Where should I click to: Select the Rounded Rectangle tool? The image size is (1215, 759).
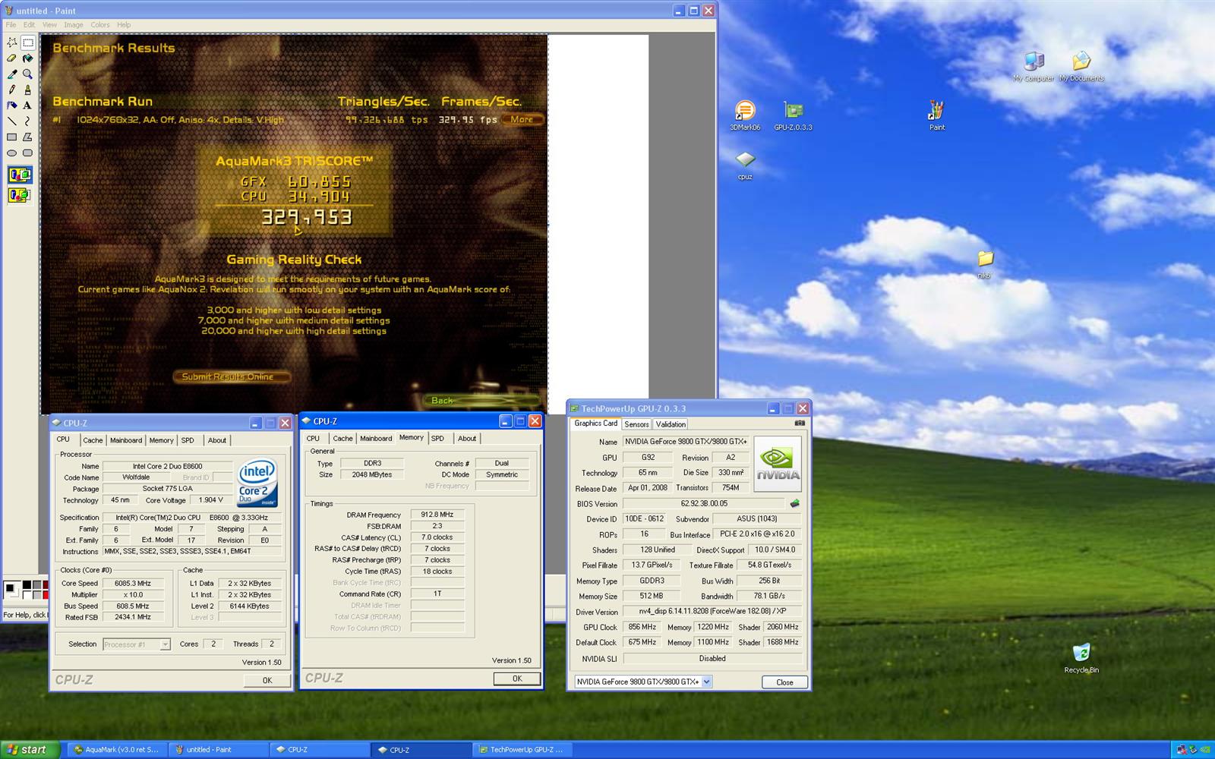click(27, 153)
